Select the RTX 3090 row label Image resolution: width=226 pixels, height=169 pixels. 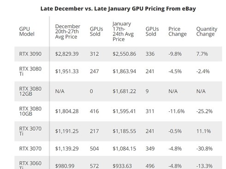(x=30, y=54)
